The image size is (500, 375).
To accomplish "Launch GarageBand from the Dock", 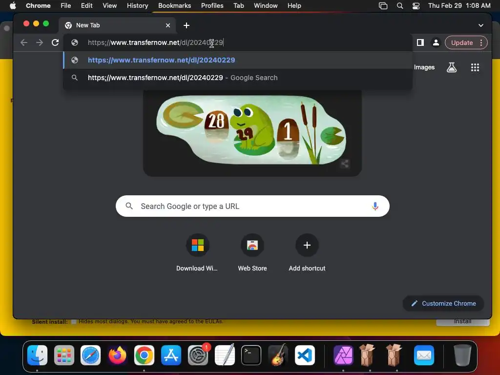I will tap(278, 355).
